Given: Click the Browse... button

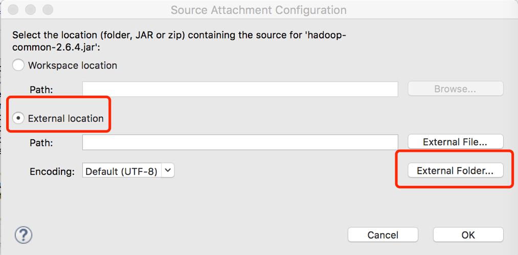Looking at the screenshot, I should 456,89.
